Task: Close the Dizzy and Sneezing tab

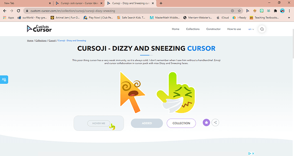Action: click(153, 3)
